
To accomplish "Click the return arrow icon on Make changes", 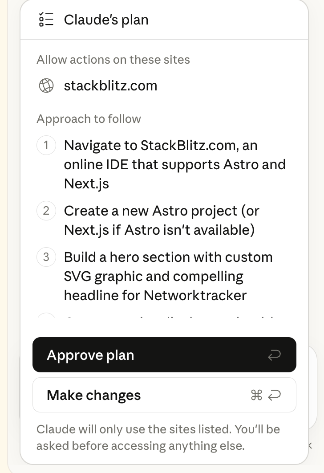I will tap(275, 395).
